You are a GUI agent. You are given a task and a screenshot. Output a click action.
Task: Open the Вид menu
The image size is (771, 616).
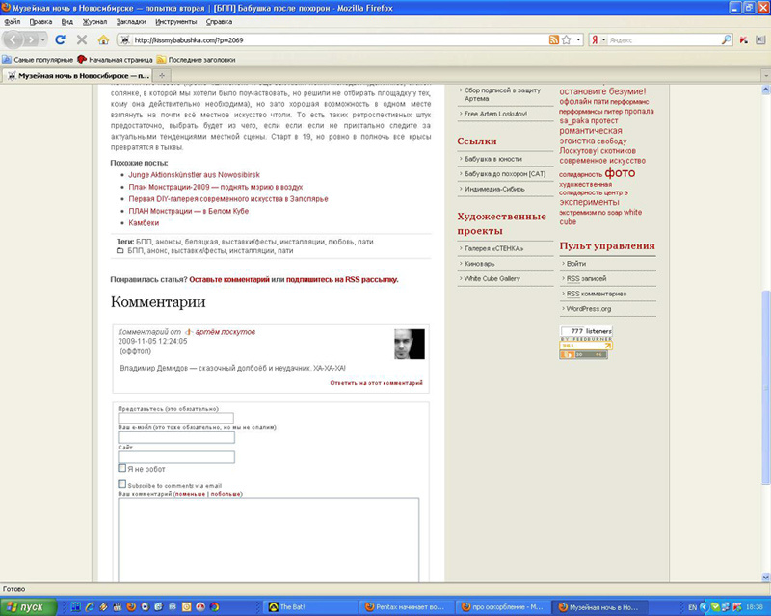(67, 21)
